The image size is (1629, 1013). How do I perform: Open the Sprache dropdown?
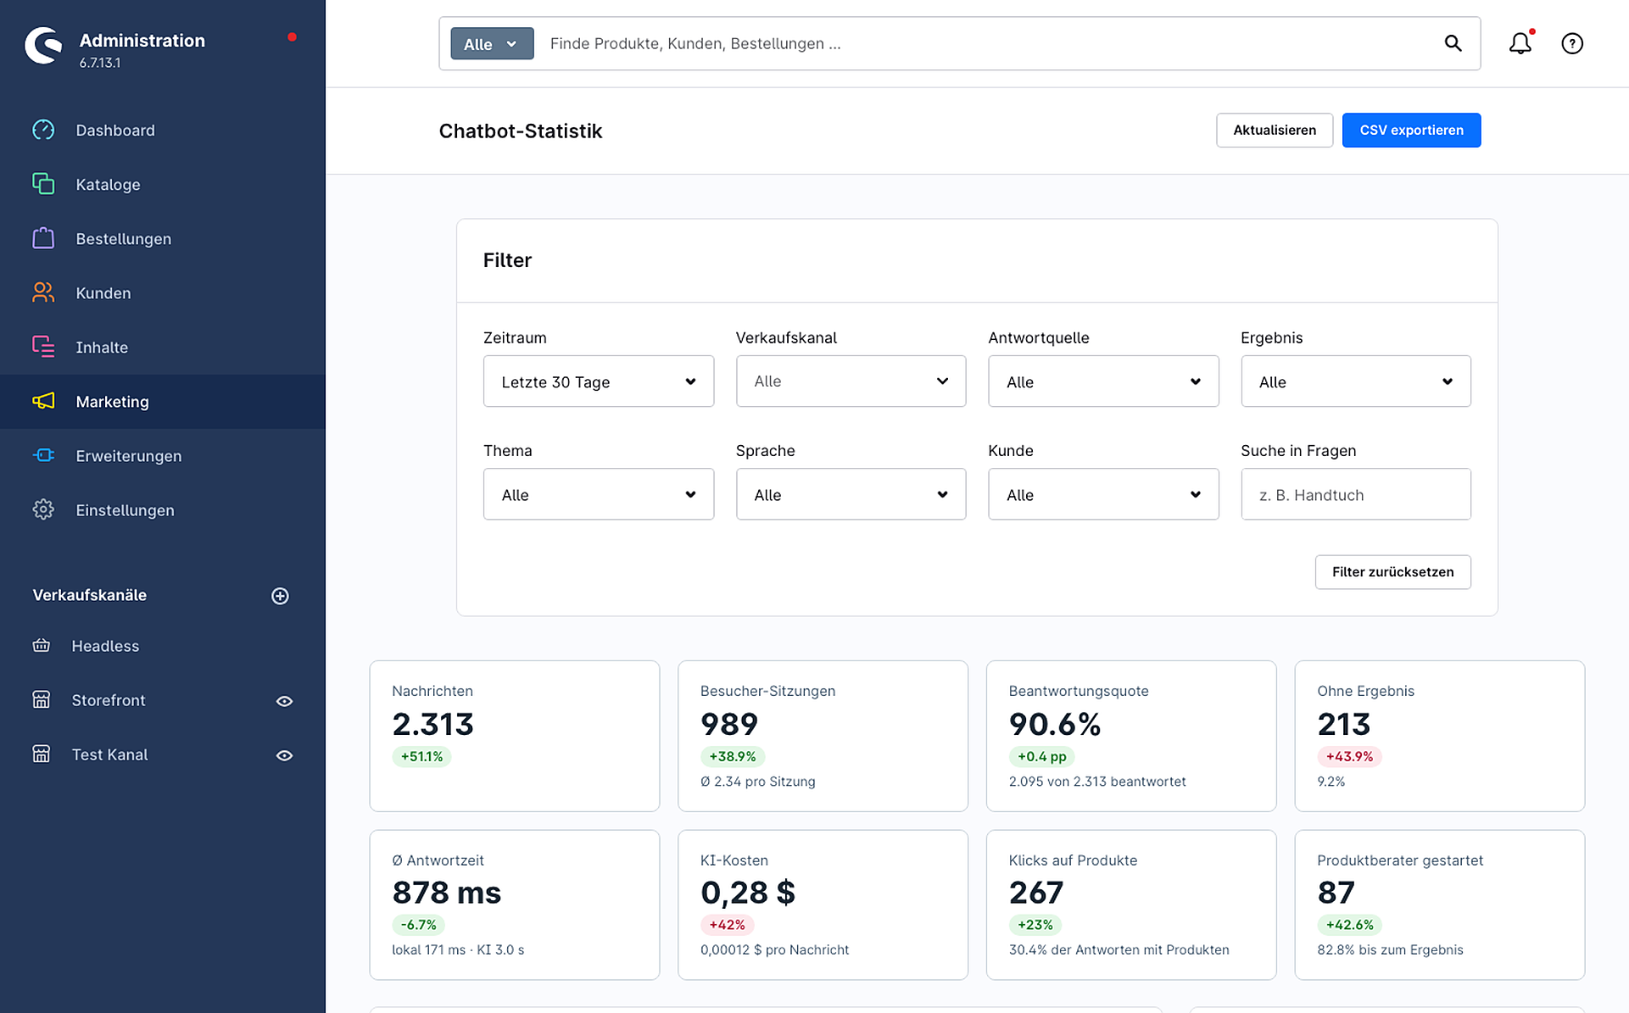click(x=851, y=494)
